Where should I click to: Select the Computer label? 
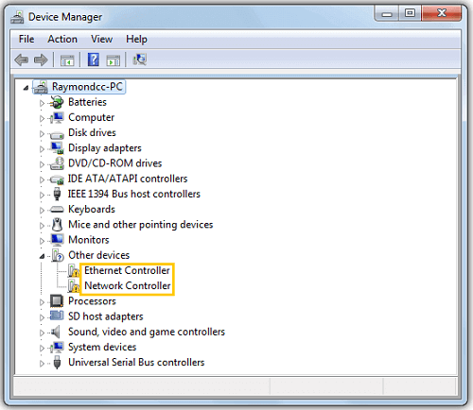pos(91,117)
